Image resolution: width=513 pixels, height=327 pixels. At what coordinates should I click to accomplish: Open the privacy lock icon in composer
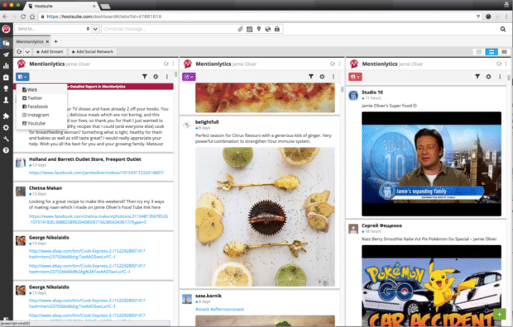tap(277, 29)
